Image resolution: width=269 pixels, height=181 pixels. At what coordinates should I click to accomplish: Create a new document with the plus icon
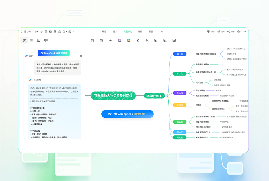click(46, 32)
